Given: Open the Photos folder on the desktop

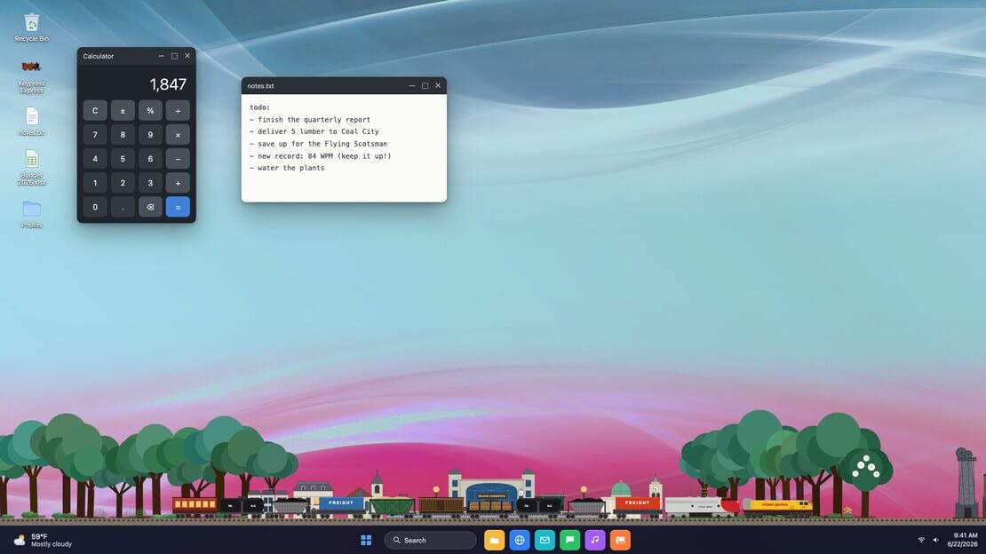Looking at the screenshot, I should coord(31,214).
